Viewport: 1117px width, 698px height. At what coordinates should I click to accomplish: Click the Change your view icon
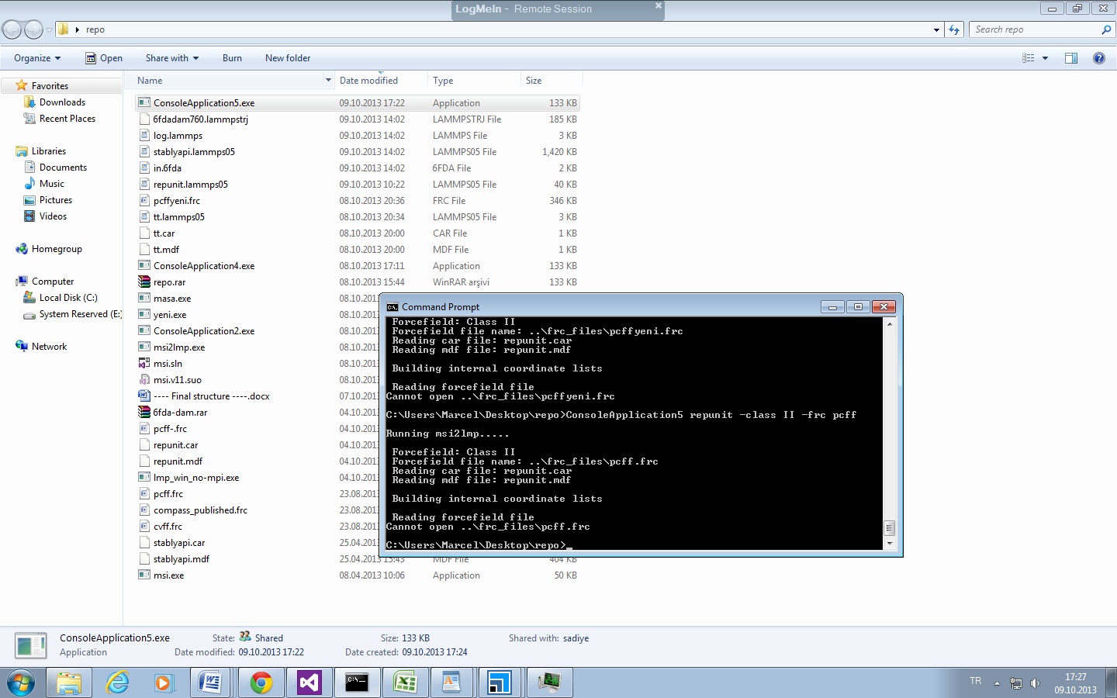1029,58
